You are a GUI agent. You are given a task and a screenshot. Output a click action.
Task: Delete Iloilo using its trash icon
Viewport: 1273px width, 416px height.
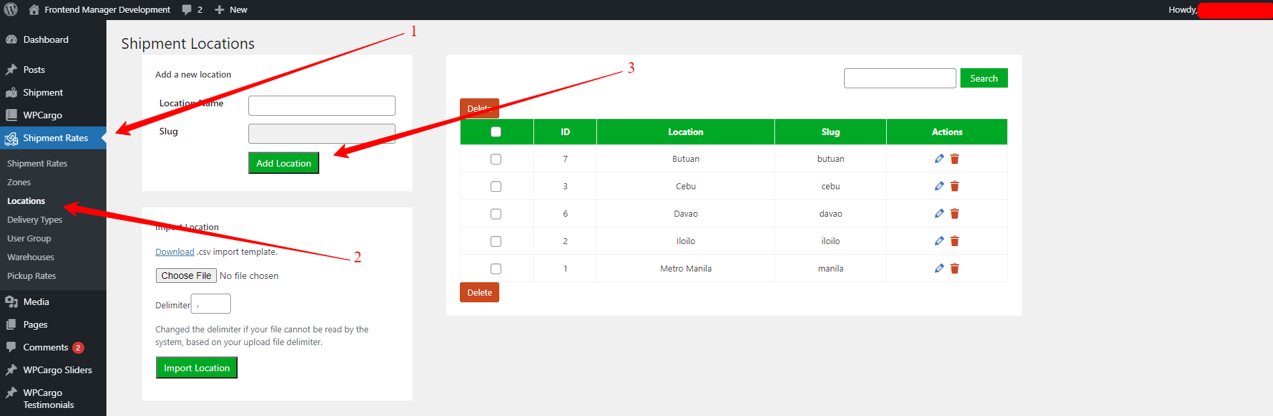[954, 241]
